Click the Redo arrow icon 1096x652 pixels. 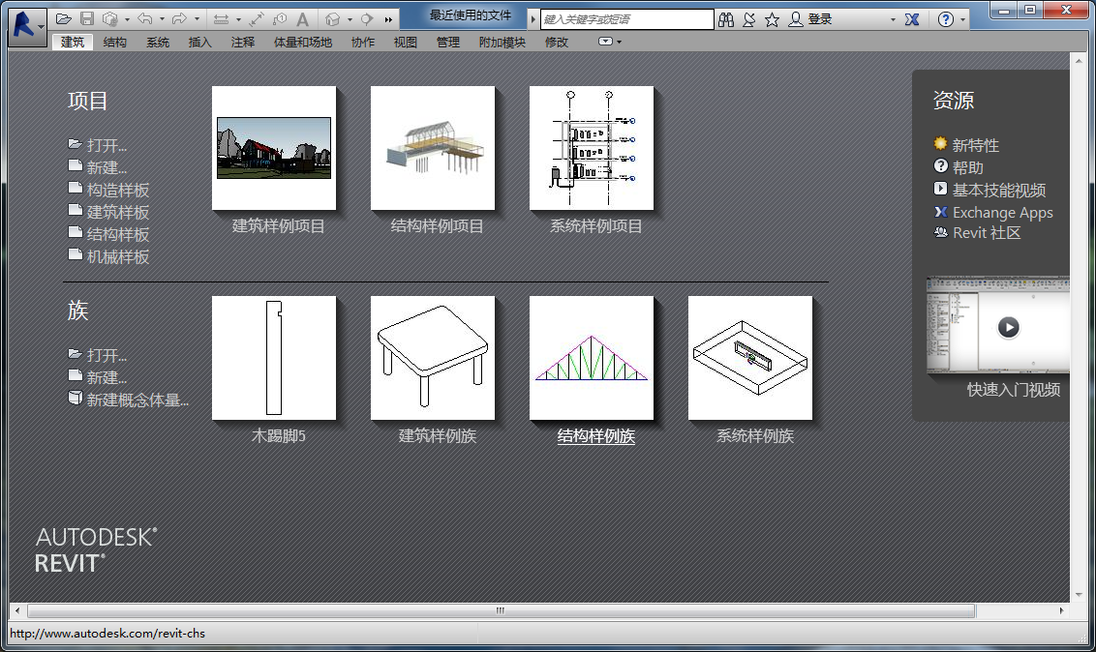tap(180, 18)
